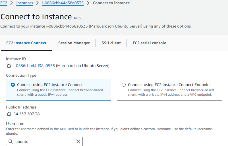This screenshot has width=228, height=146.
Task: Open instance ID link under Instance ID label
Action: click(34, 66)
